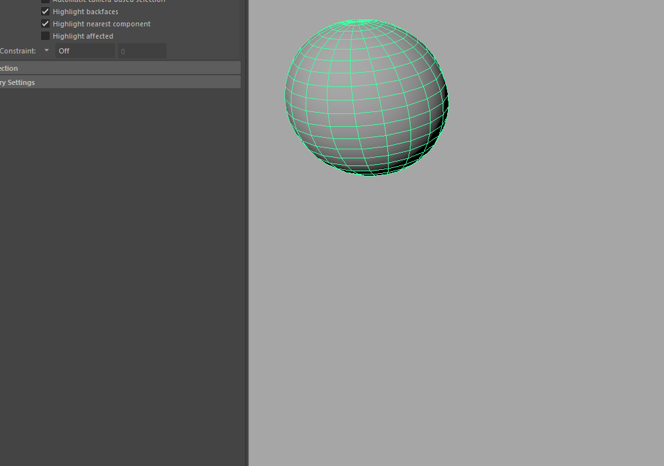The width and height of the screenshot is (664, 466).
Task: Click the Highlight nearest component label
Action: coord(101,24)
